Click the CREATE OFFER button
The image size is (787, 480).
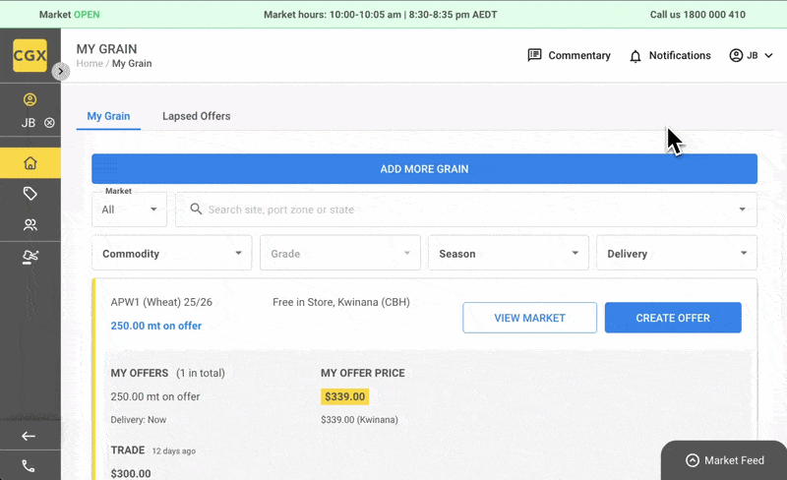click(673, 318)
